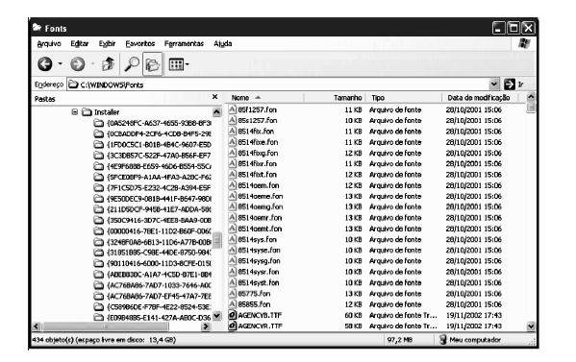This screenshot has height=362, width=576.
Task: Select the {C589B6DE-F7BF folder icon
Action: 98,306
